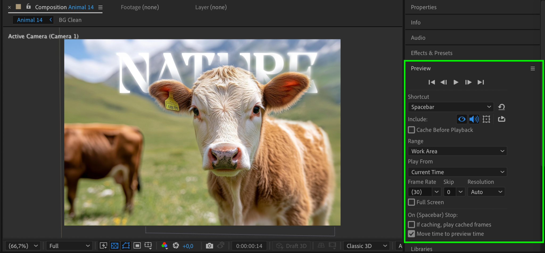Check the Full Screen option
The image size is (545, 253).
pyautogui.click(x=411, y=202)
